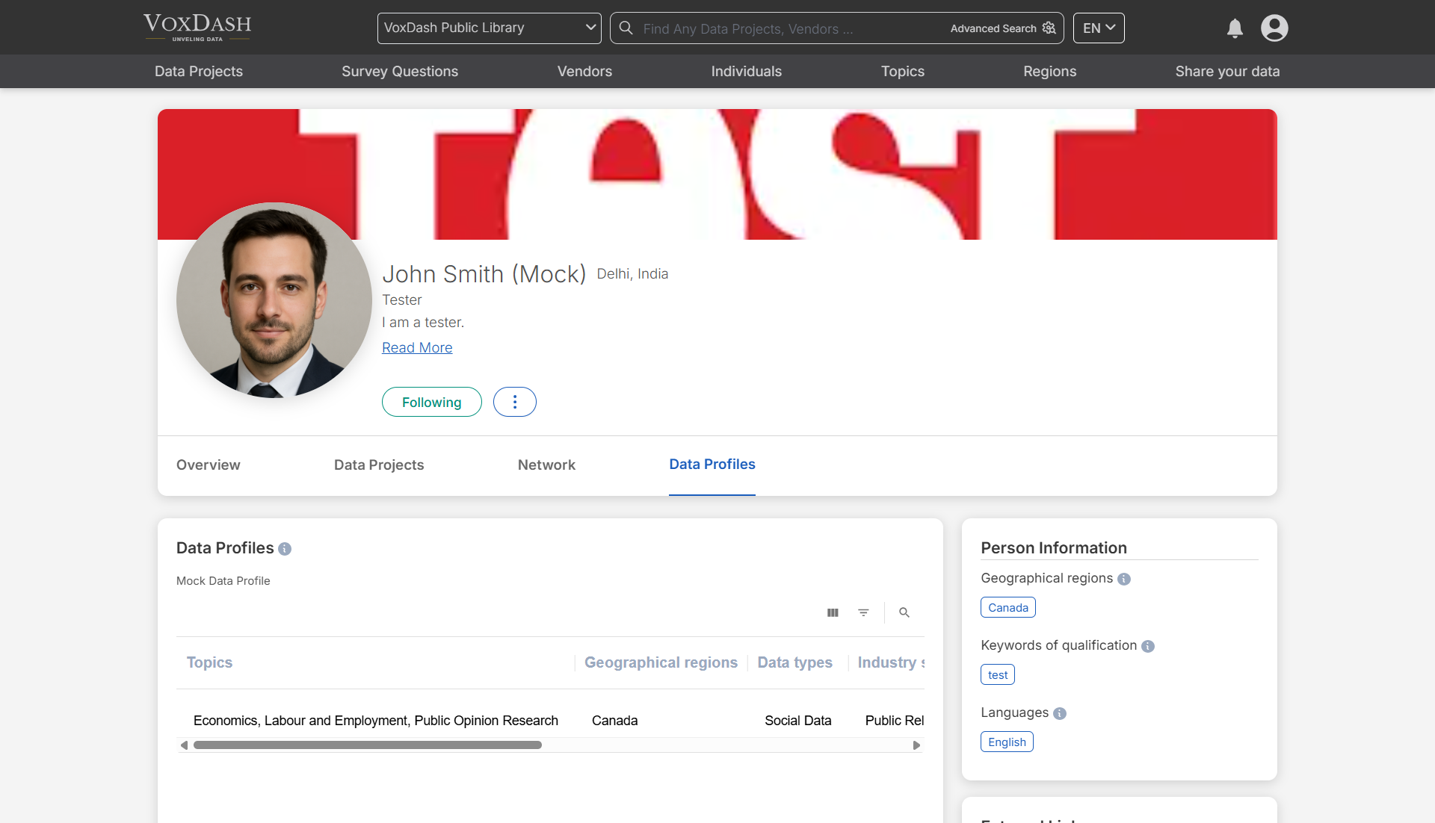Open notifications via the bell icon
The height and width of the screenshot is (823, 1435).
[x=1235, y=28]
